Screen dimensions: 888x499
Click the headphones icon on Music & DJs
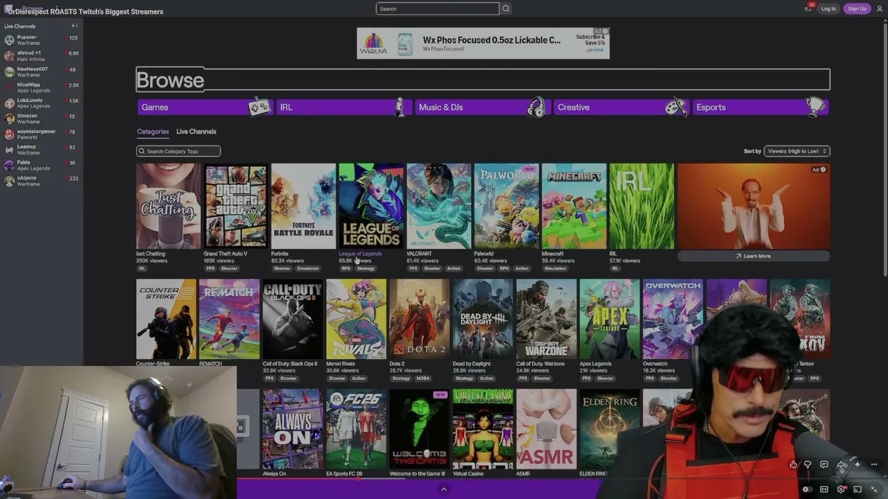pos(536,107)
